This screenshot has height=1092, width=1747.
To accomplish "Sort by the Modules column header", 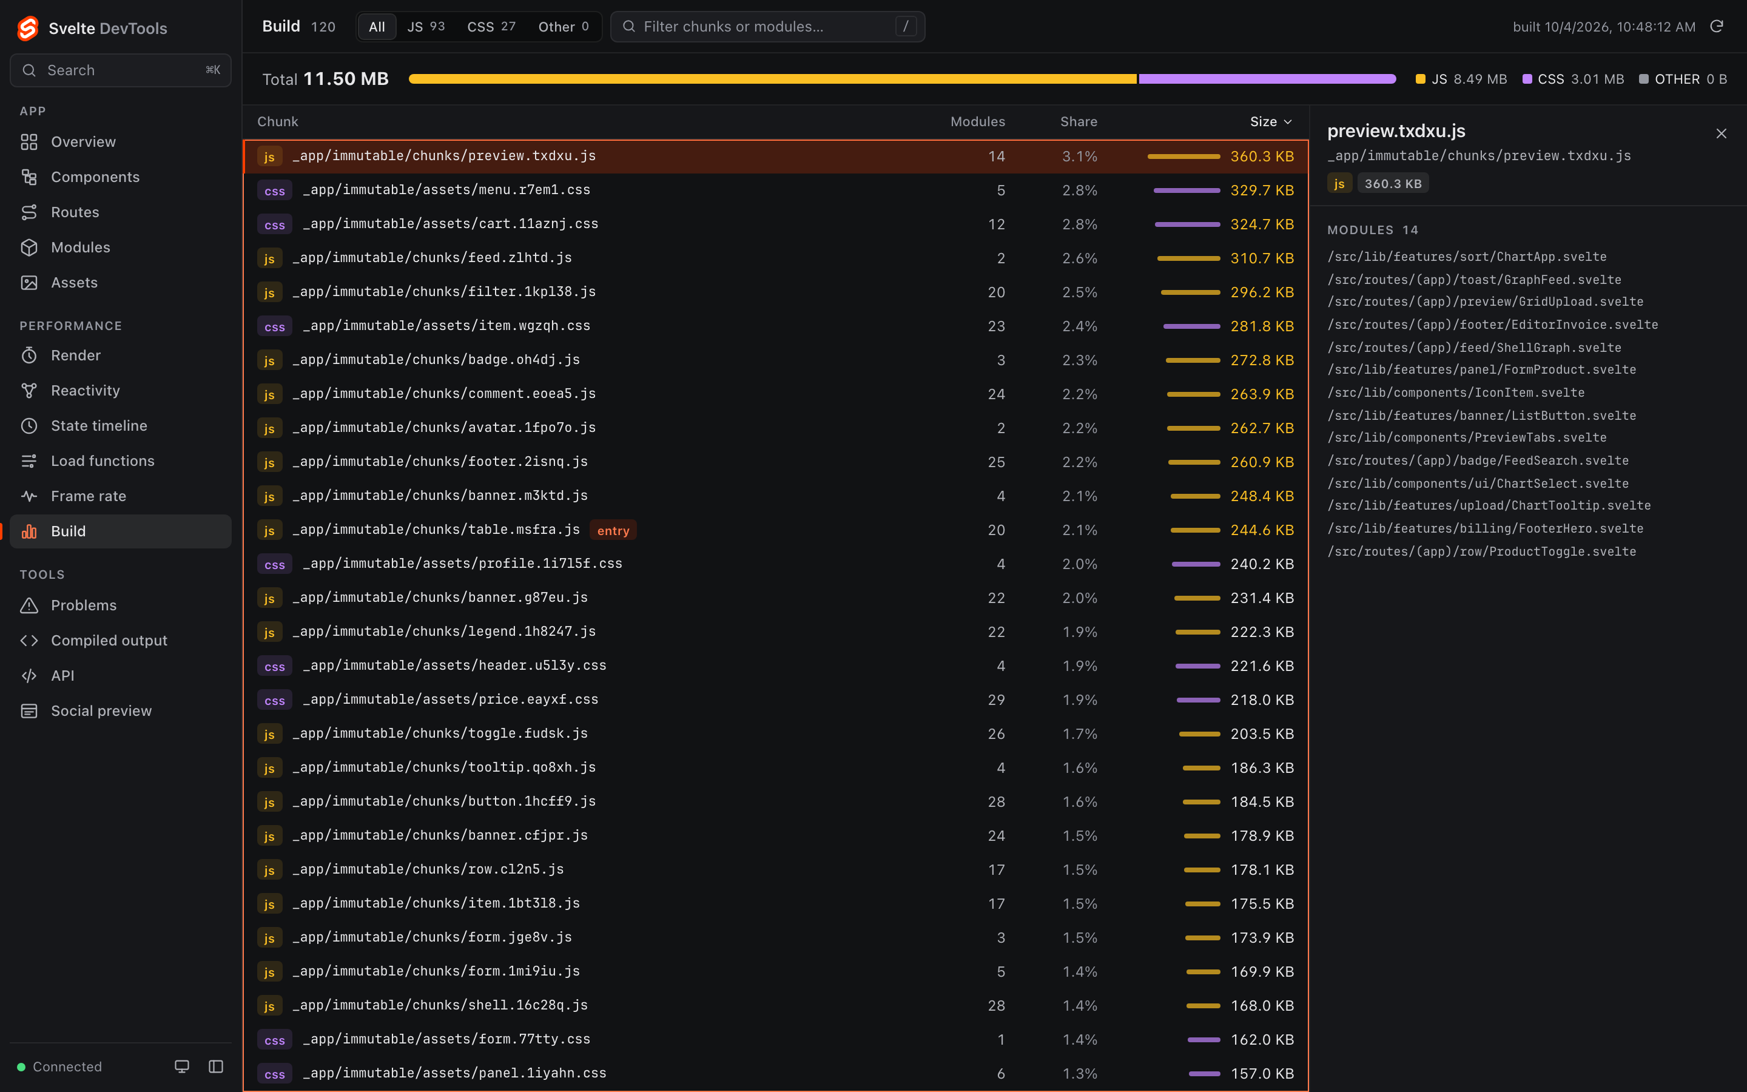I will point(977,122).
